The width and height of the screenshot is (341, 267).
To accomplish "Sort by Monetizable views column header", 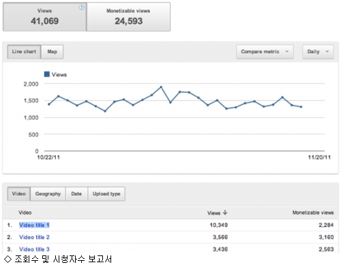I will (x=313, y=213).
